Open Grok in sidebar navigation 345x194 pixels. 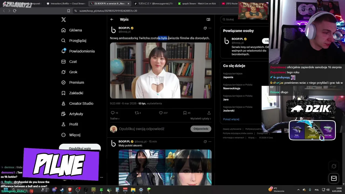[x=69, y=72]
